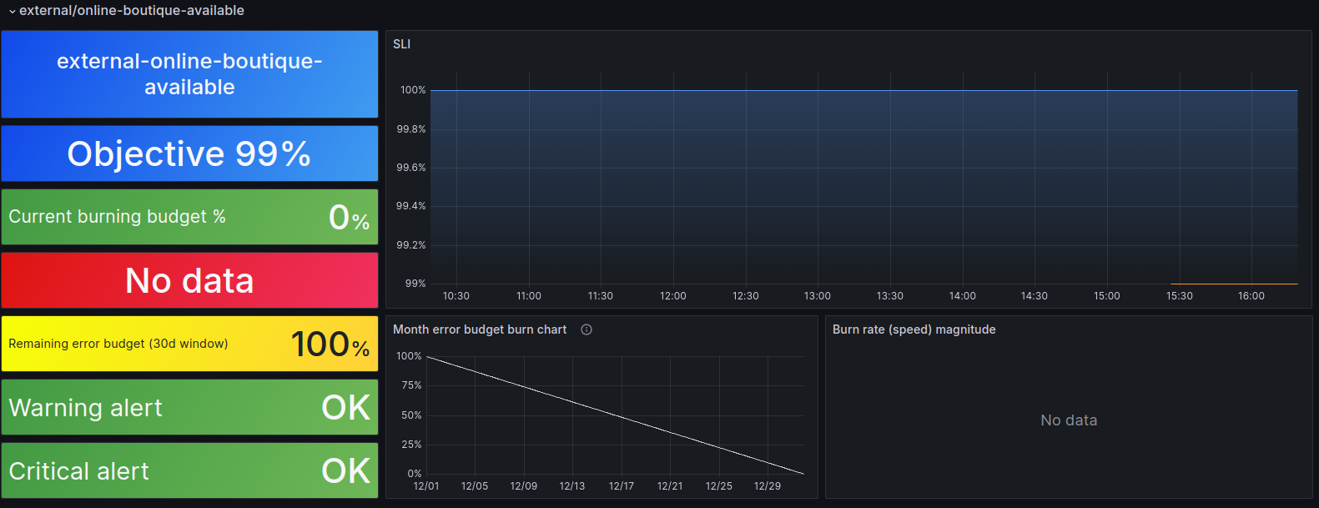Click the orange line in the SLI chart
The width and height of the screenshot is (1319, 508).
coord(1233,284)
